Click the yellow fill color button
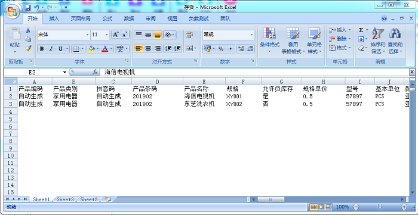418x215 pixels. coord(91,49)
